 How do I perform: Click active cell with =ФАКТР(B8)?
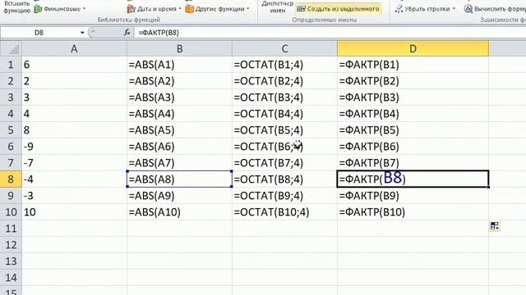[413, 179]
